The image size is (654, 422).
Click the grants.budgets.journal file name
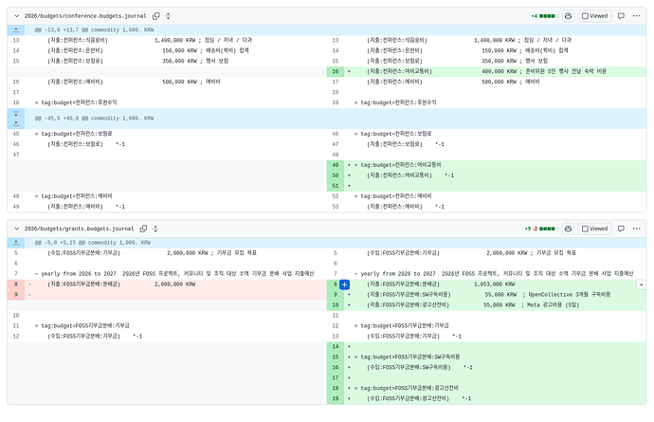[80, 229]
